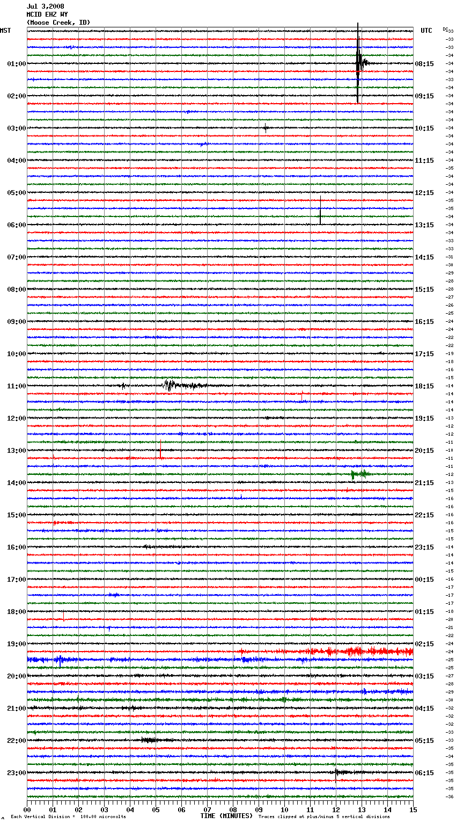
Task: Click the location label "(Moose Creek, ID)"
Action: pyautogui.click(x=58, y=23)
